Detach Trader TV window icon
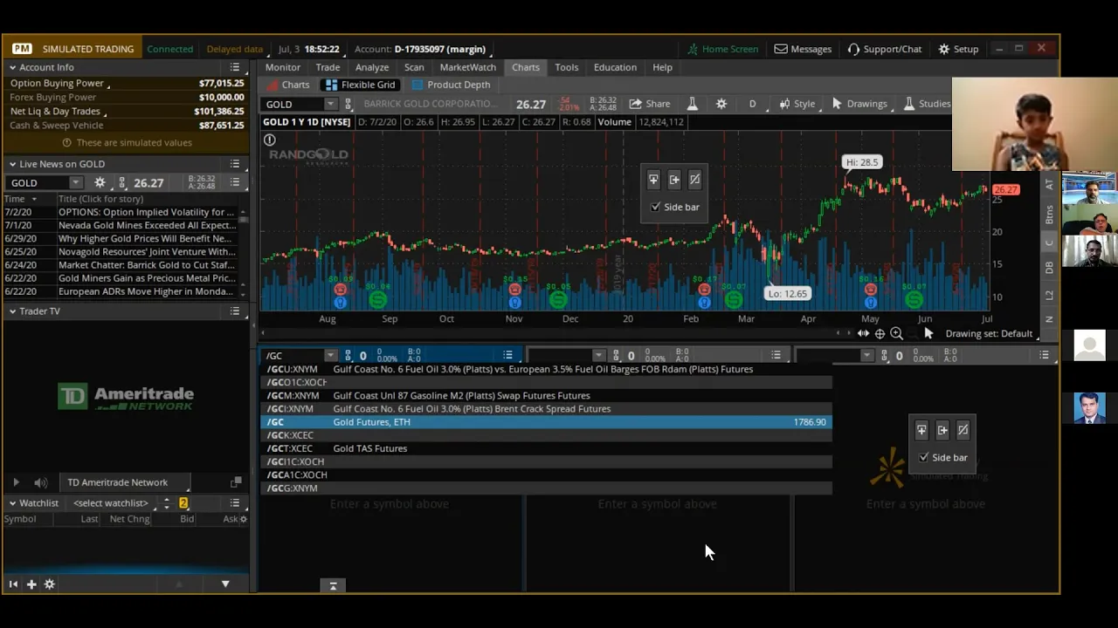This screenshot has height=628, width=1118. (236, 482)
